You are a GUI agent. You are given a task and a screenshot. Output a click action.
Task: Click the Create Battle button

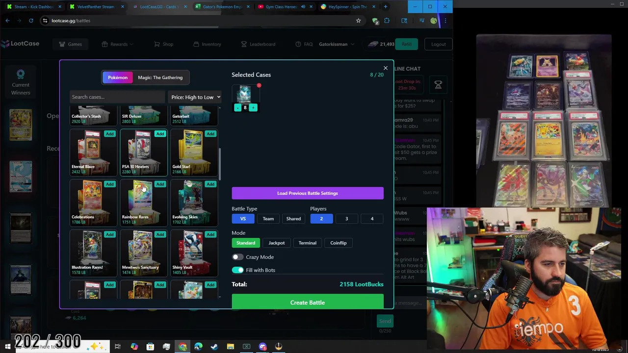(308, 303)
